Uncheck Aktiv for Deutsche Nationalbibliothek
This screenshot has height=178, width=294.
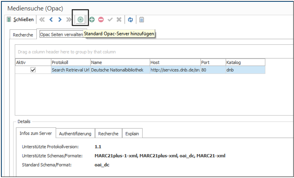click(x=33, y=70)
